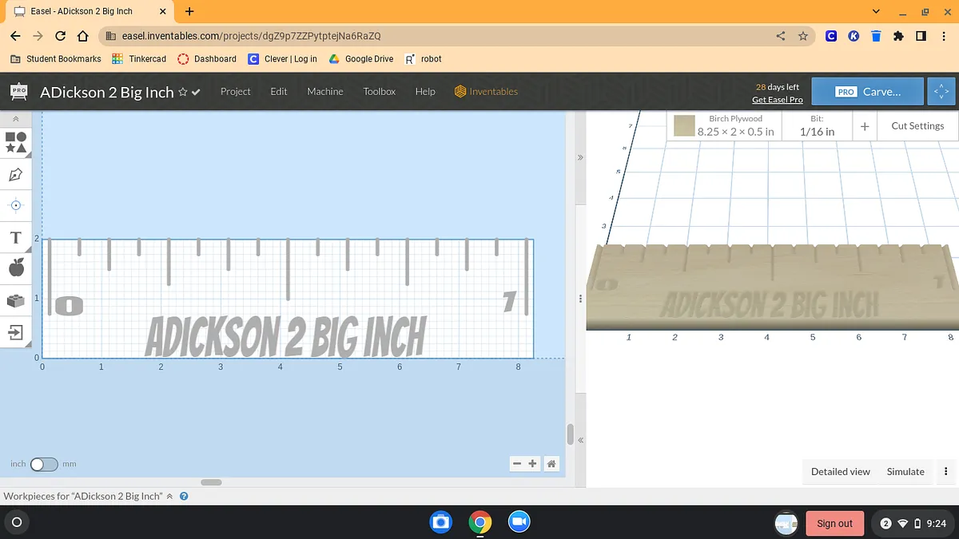Click the address bar URL
This screenshot has width=959, height=539.
251,36
